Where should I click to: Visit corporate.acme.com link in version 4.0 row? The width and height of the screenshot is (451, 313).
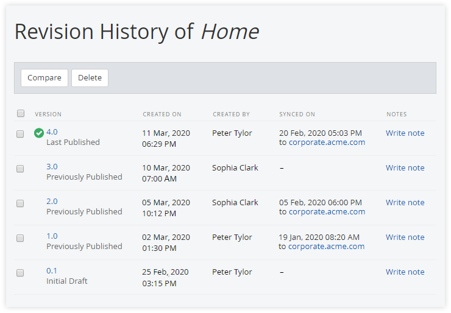327,142
